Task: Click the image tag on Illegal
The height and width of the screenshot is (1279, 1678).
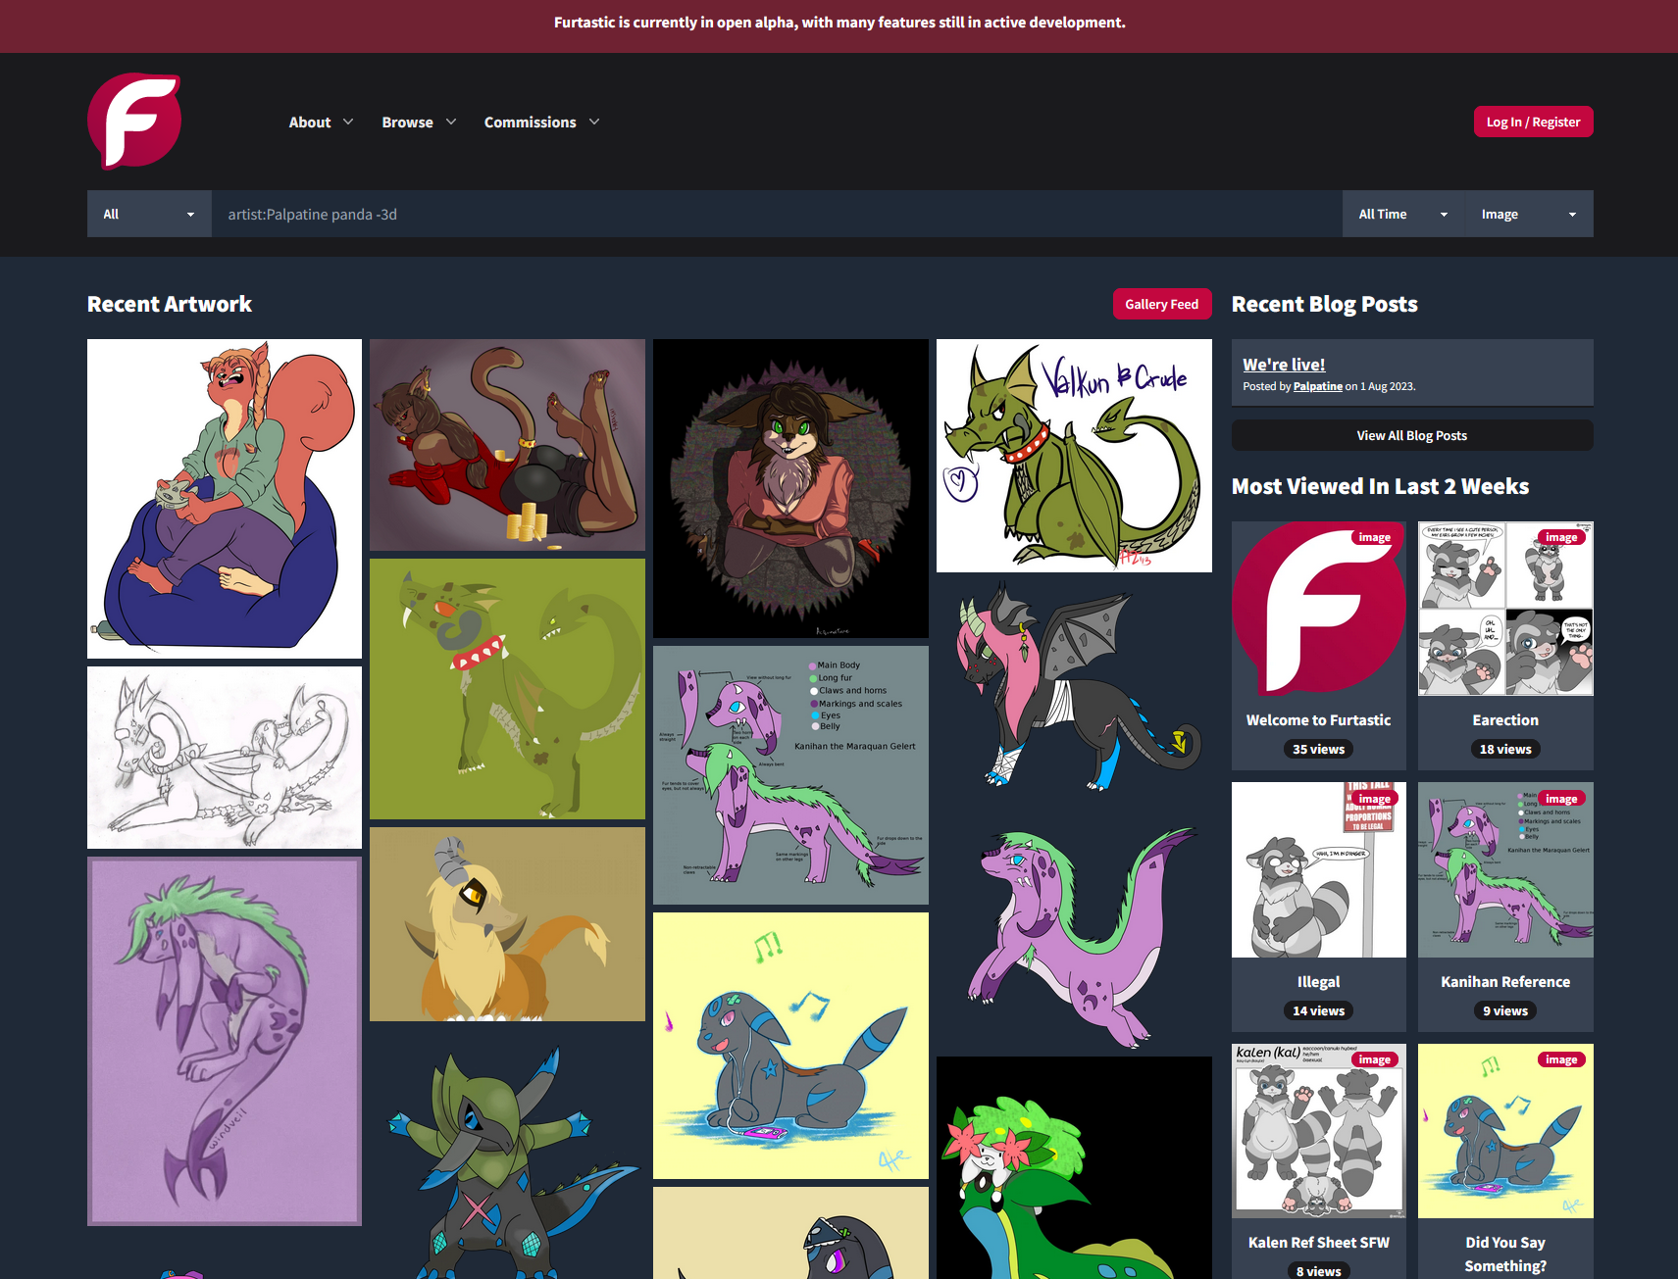Action: pyautogui.click(x=1375, y=799)
